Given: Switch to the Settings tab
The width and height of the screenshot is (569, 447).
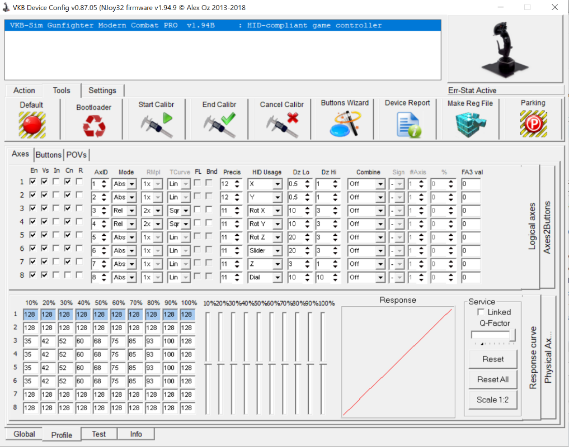Looking at the screenshot, I should 102,91.
